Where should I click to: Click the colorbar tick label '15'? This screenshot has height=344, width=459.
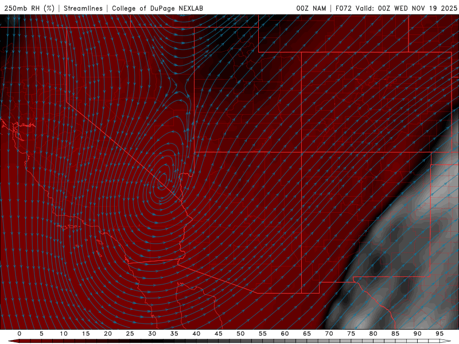coord(85,334)
